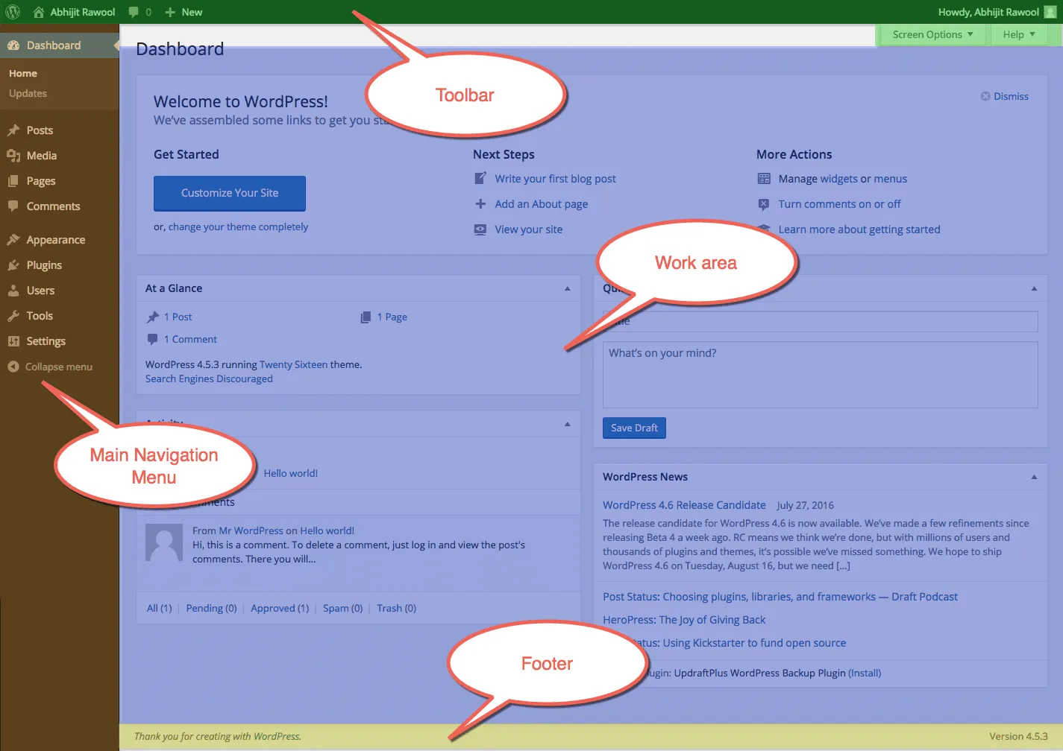Open the Media menu item
1063x751 pixels.
pos(60,156)
